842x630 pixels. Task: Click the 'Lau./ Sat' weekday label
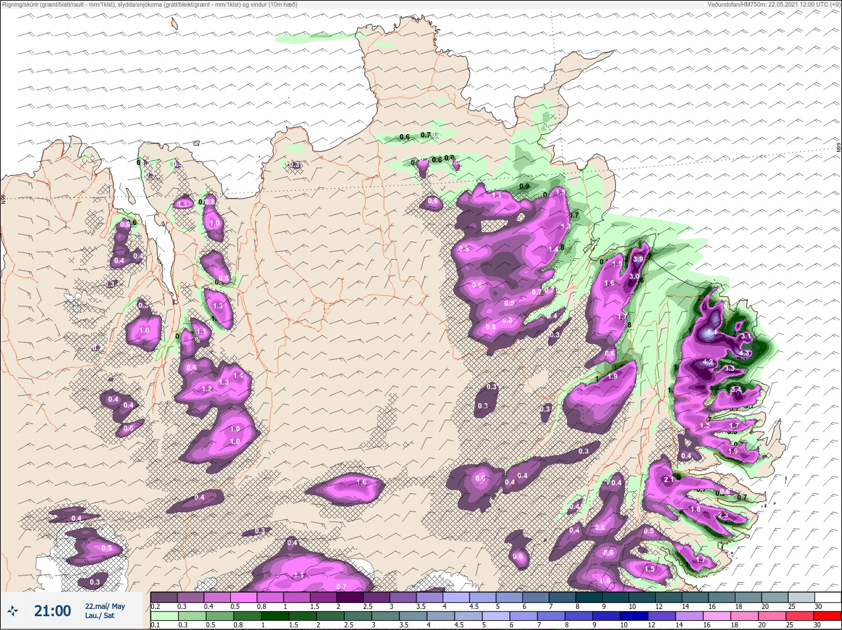pos(100,616)
